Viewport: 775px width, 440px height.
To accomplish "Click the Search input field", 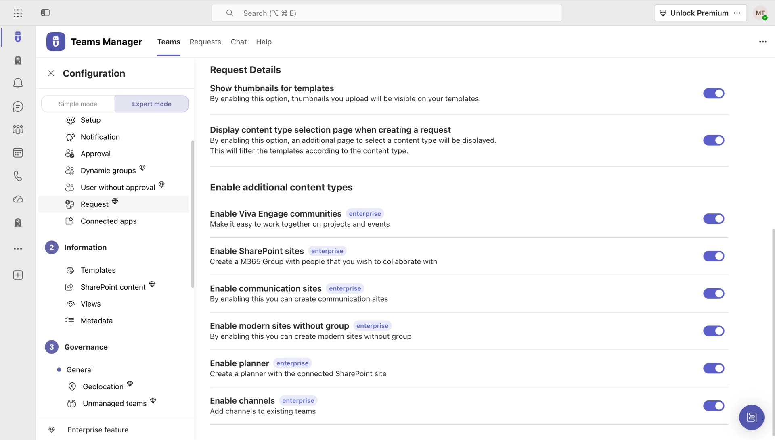I will (386, 13).
